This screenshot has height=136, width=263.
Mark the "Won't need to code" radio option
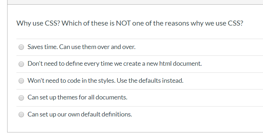[x=21, y=81]
